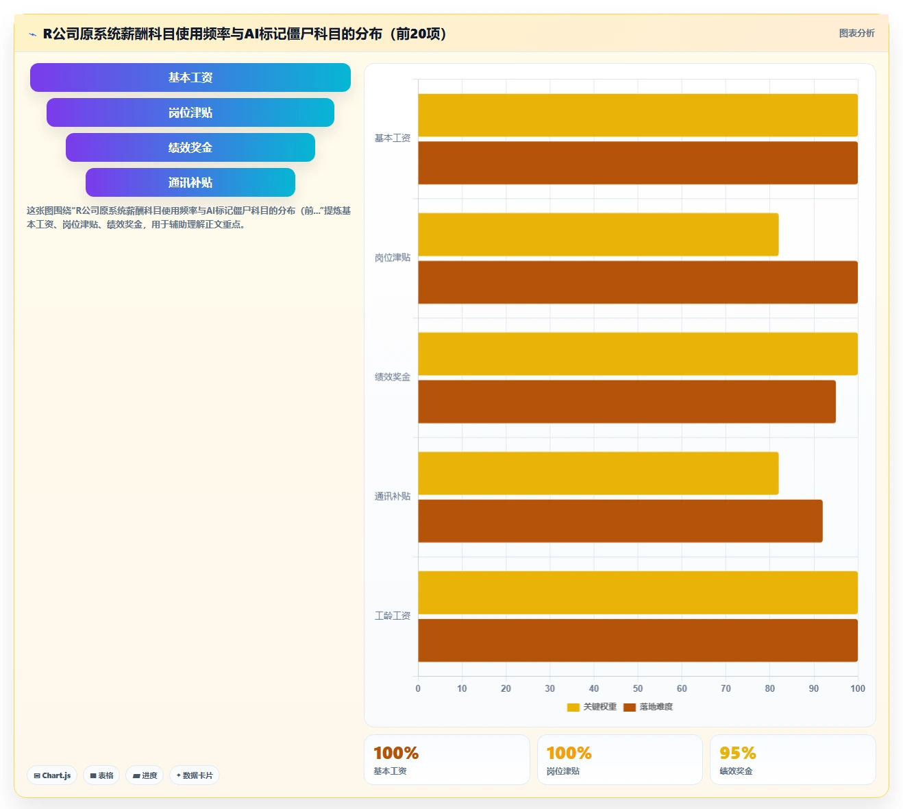Open the 图表分析 label in the header
This screenshot has width=903, height=809.
(x=856, y=33)
